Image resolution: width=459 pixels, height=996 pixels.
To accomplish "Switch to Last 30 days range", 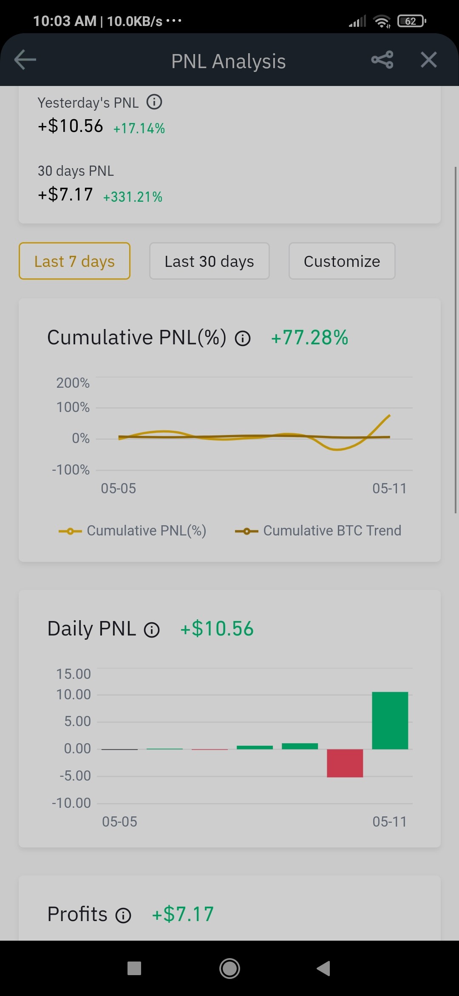I will click(209, 261).
